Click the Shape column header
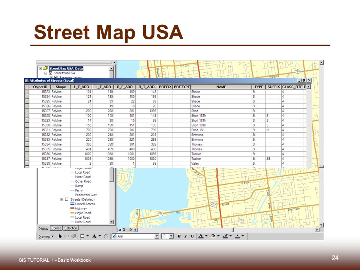 61,87
